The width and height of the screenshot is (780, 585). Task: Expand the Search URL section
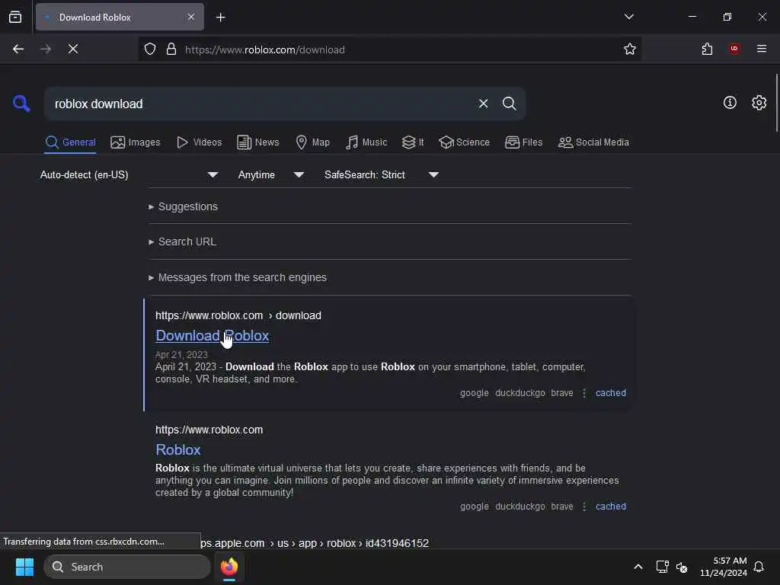tap(182, 241)
